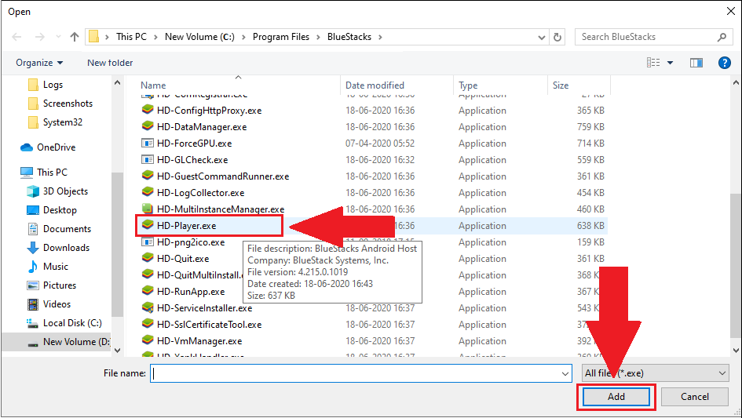
Task: Select HD-Quit.exe icon
Action: [148, 259]
